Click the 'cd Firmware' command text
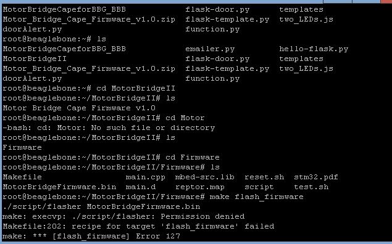This screenshot has width=392, height=244. click(x=193, y=157)
